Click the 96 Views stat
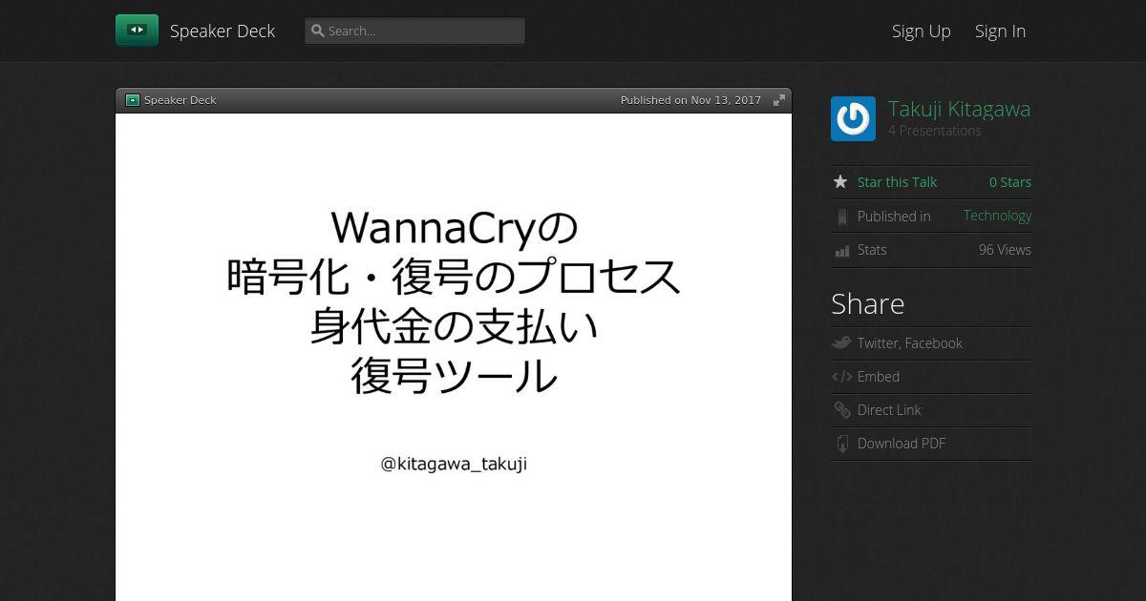The height and width of the screenshot is (601, 1146). point(1005,250)
